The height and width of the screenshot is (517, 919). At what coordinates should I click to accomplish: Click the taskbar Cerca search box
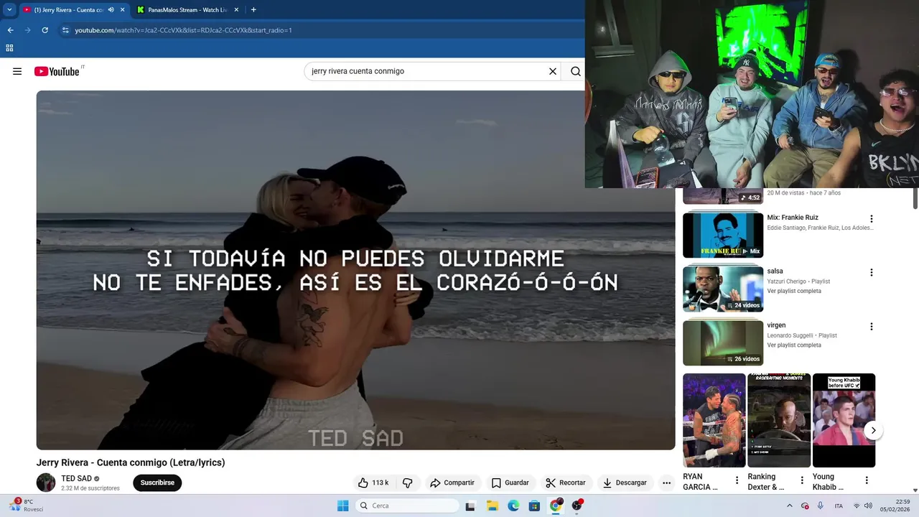[408, 506]
